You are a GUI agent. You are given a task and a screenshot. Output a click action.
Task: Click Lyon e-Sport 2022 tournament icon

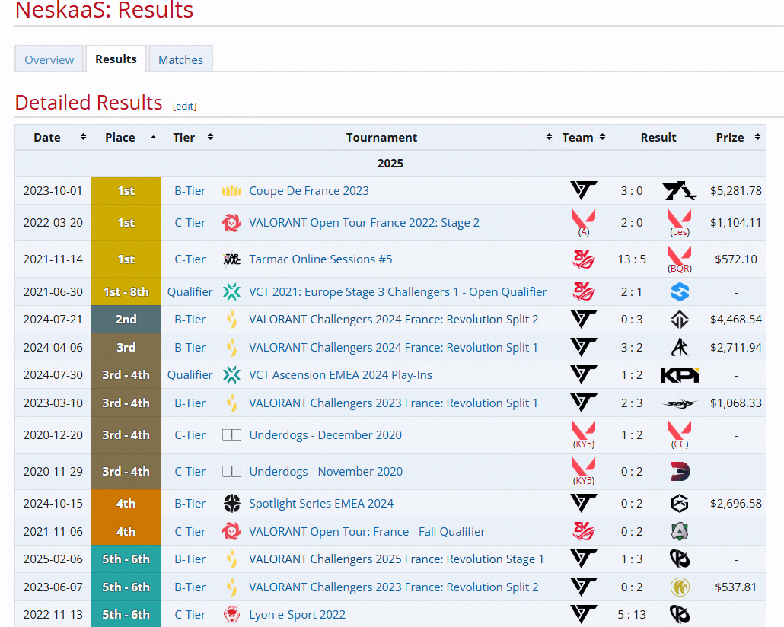pos(231,615)
